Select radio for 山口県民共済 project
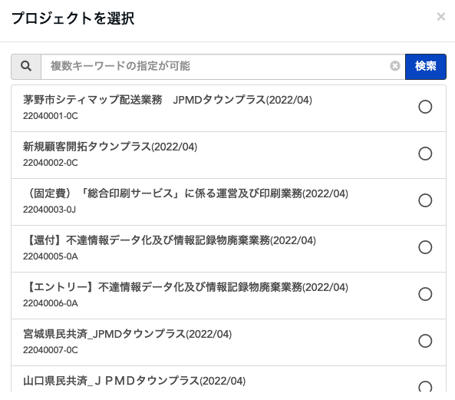Viewport: 455px width, 400px height. [425, 386]
